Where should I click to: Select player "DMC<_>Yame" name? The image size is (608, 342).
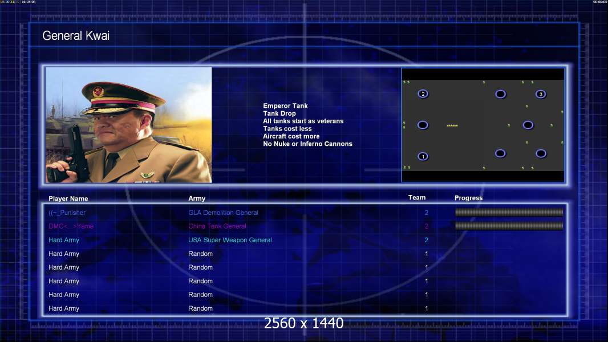point(71,226)
